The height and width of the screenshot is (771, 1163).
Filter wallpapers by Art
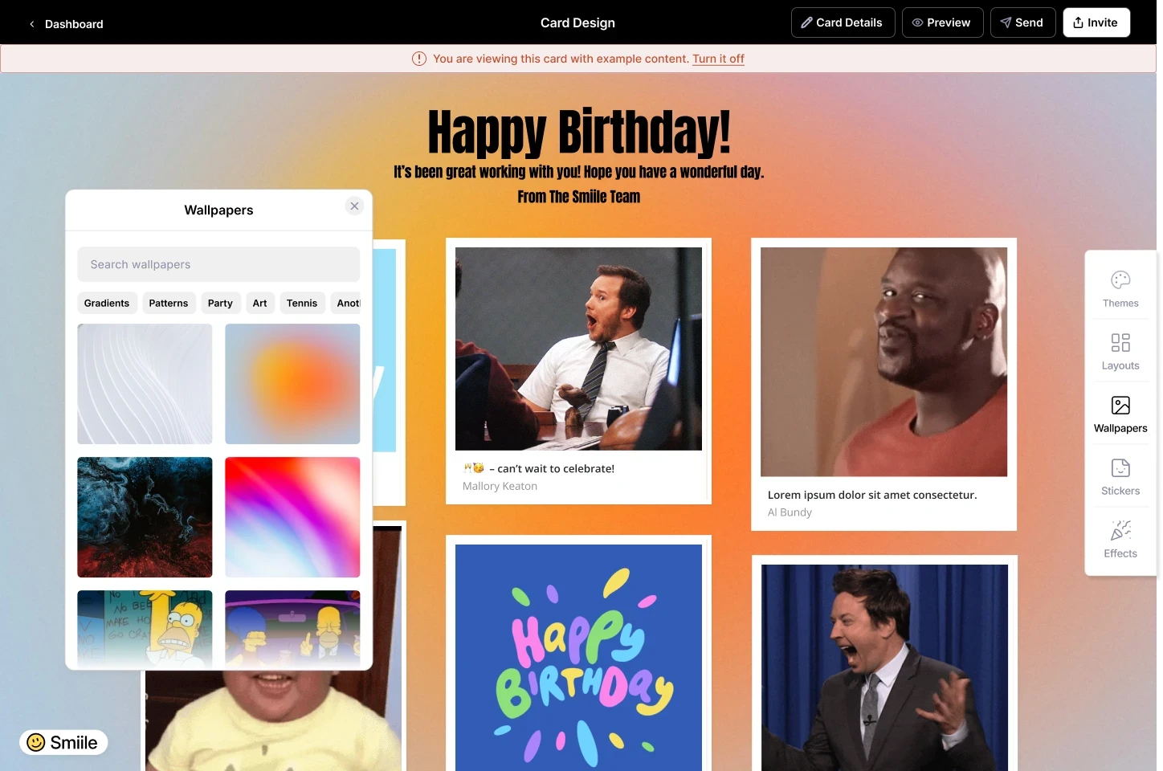pyautogui.click(x=259, y=303)
